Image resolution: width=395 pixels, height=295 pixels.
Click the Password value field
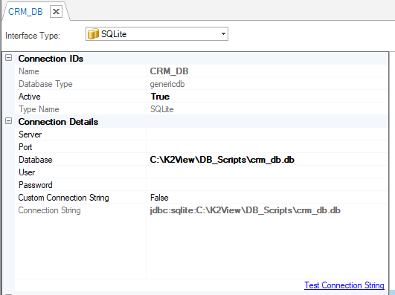[x=267, y=185]
